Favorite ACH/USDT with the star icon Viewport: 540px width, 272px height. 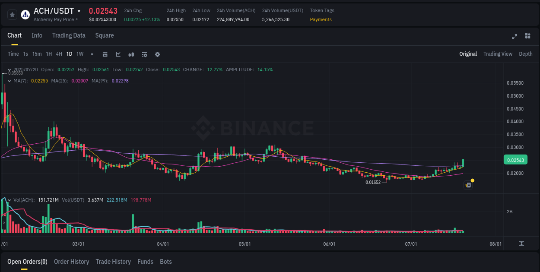12,14
